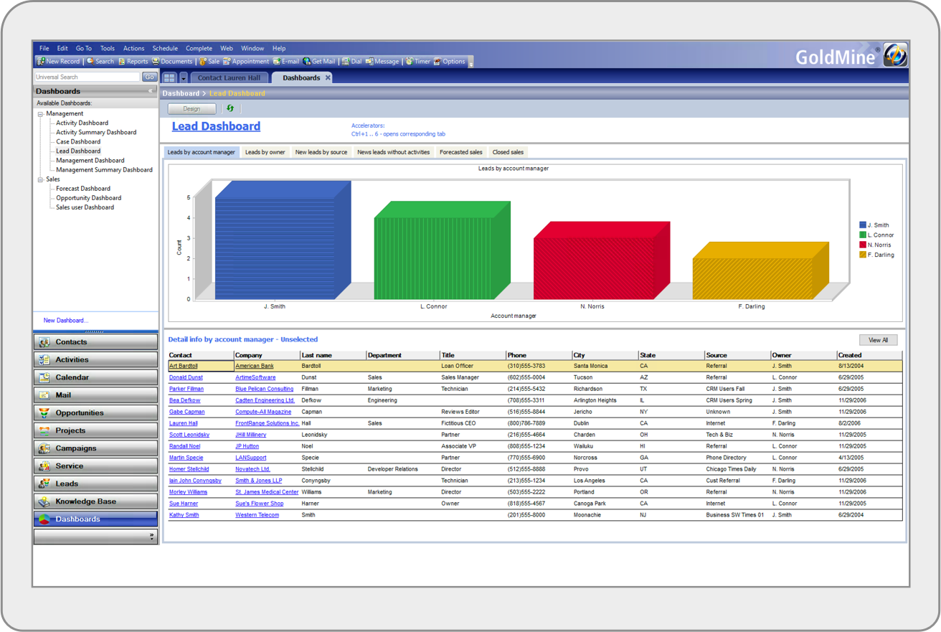The width and height of the screenshot is (941, 632).
Task: Open the Knowledge Base navigation pane
Action: (x=95, y=501)
